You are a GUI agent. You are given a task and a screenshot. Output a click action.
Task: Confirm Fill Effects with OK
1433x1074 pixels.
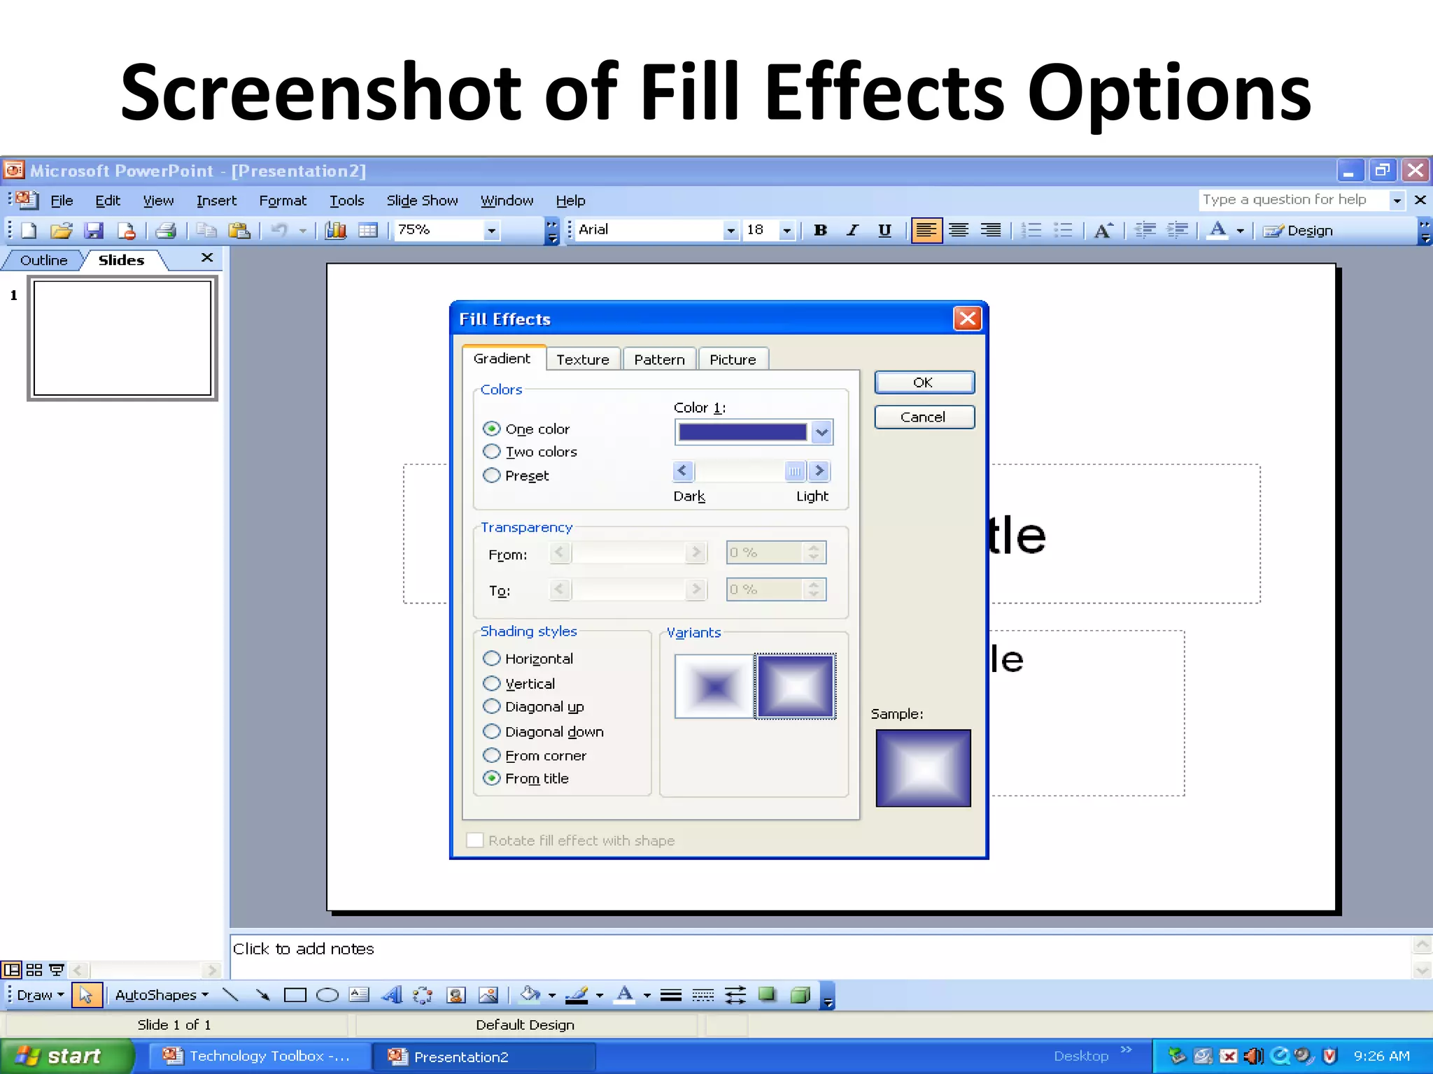924,382
